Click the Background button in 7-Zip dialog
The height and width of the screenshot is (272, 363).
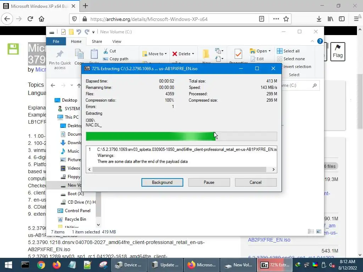[162, 182]
